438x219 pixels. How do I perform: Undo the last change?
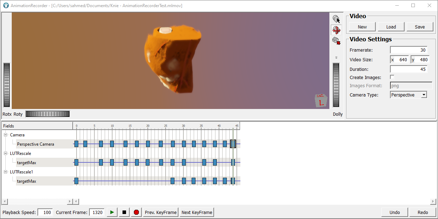394,212
